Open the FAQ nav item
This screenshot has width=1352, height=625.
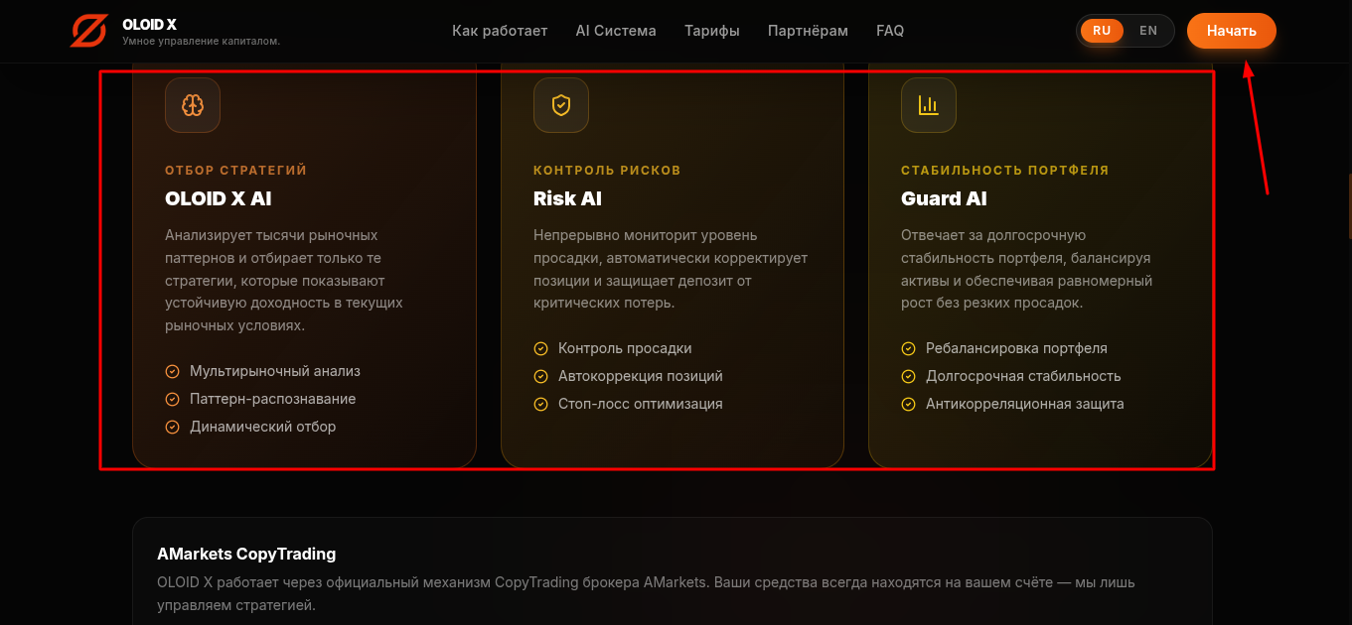[890, 31]
